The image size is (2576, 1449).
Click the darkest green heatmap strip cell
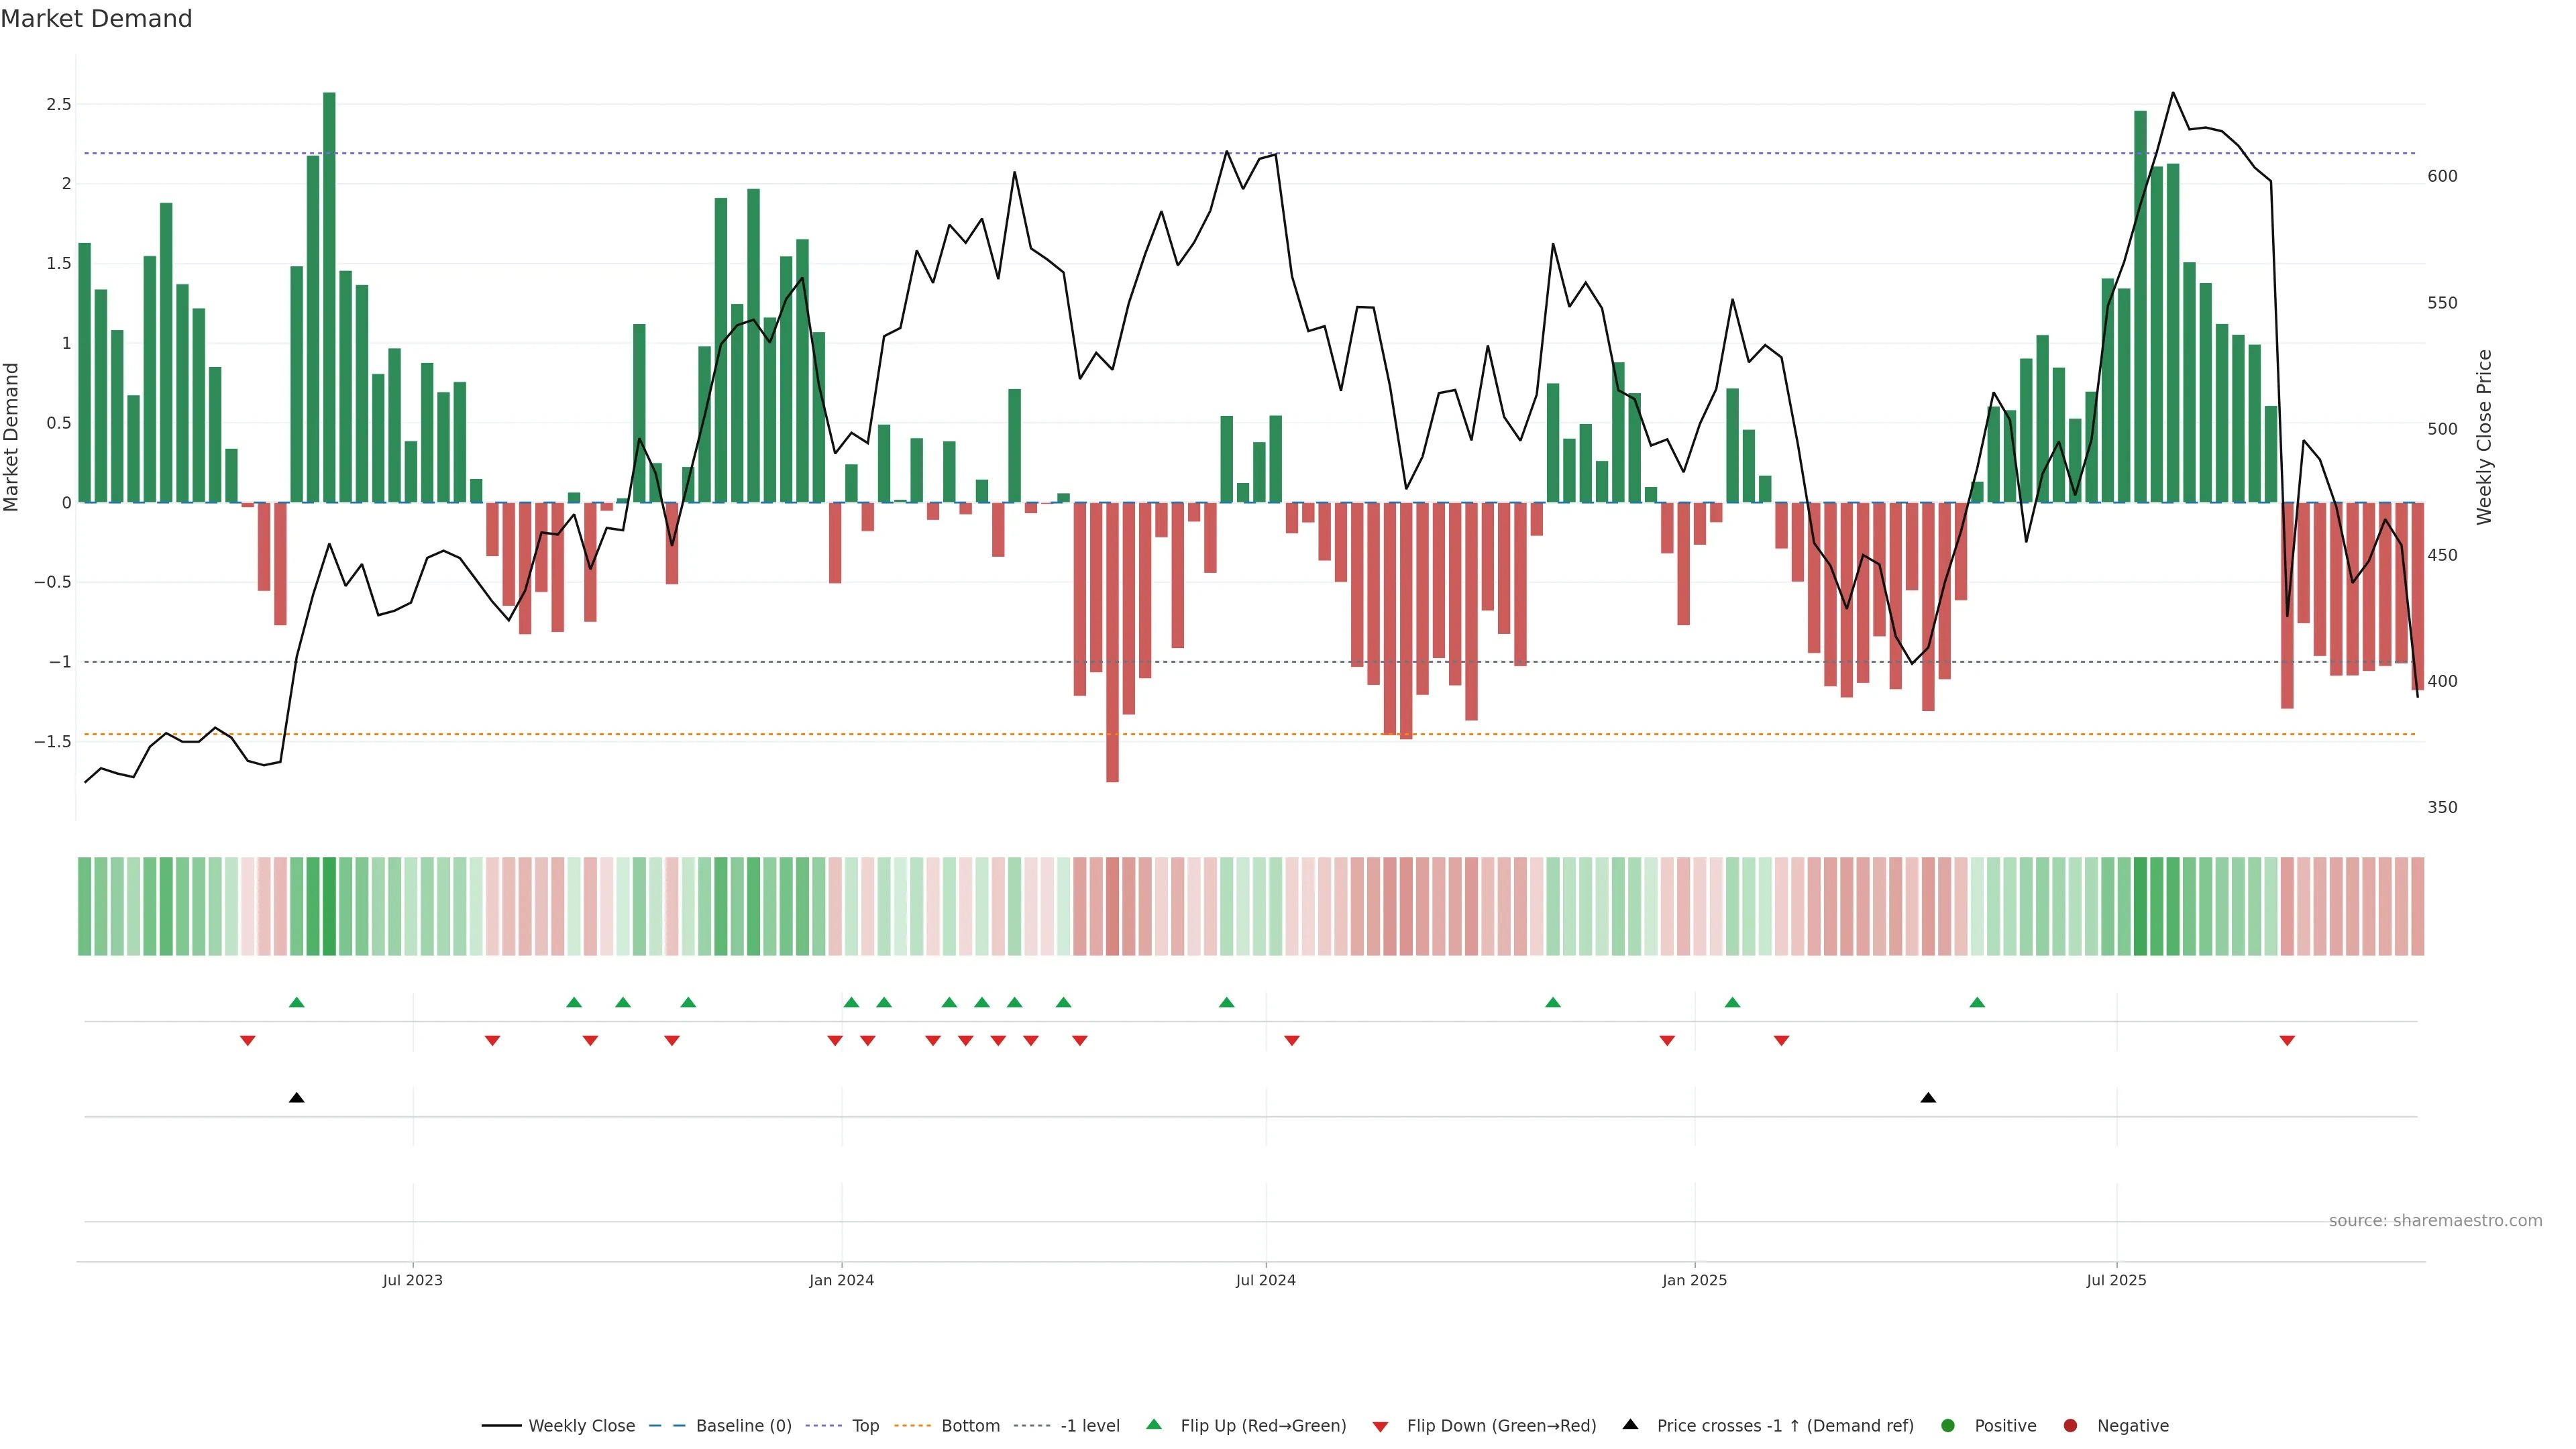pyautogui.click(x=329, y=906)
